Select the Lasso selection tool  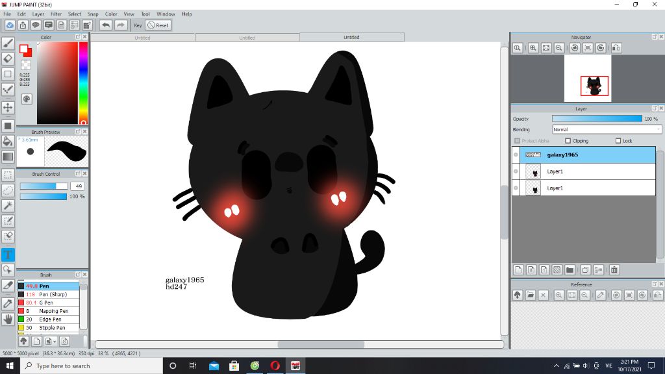coord(8,190)
